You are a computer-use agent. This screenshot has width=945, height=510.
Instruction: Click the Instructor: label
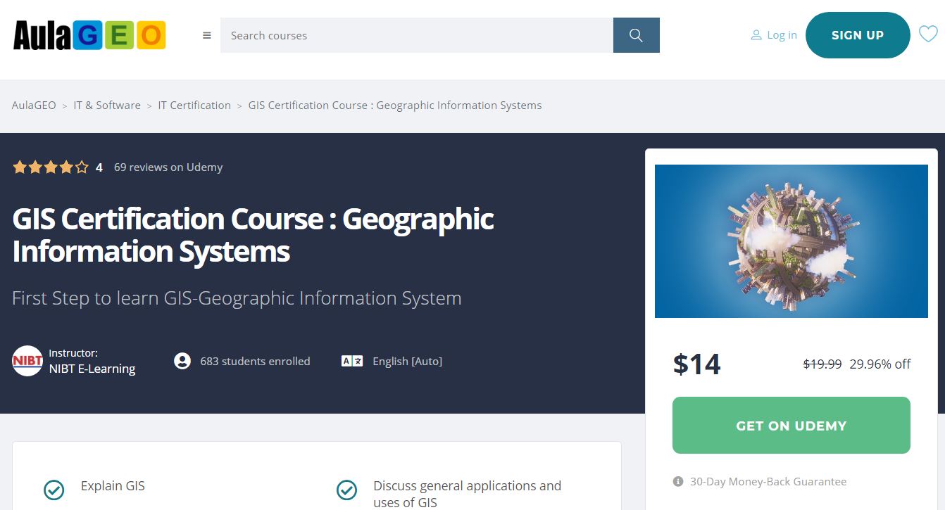pos(73,353)
